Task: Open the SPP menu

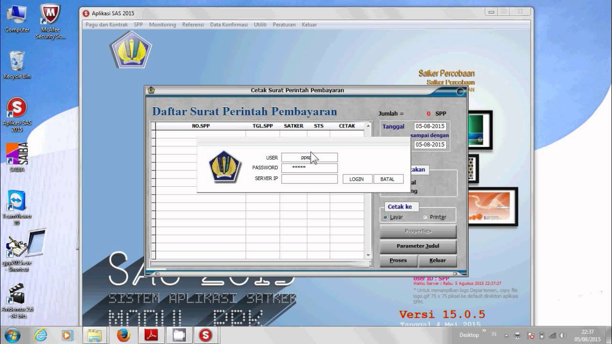Action: [138, 24]
